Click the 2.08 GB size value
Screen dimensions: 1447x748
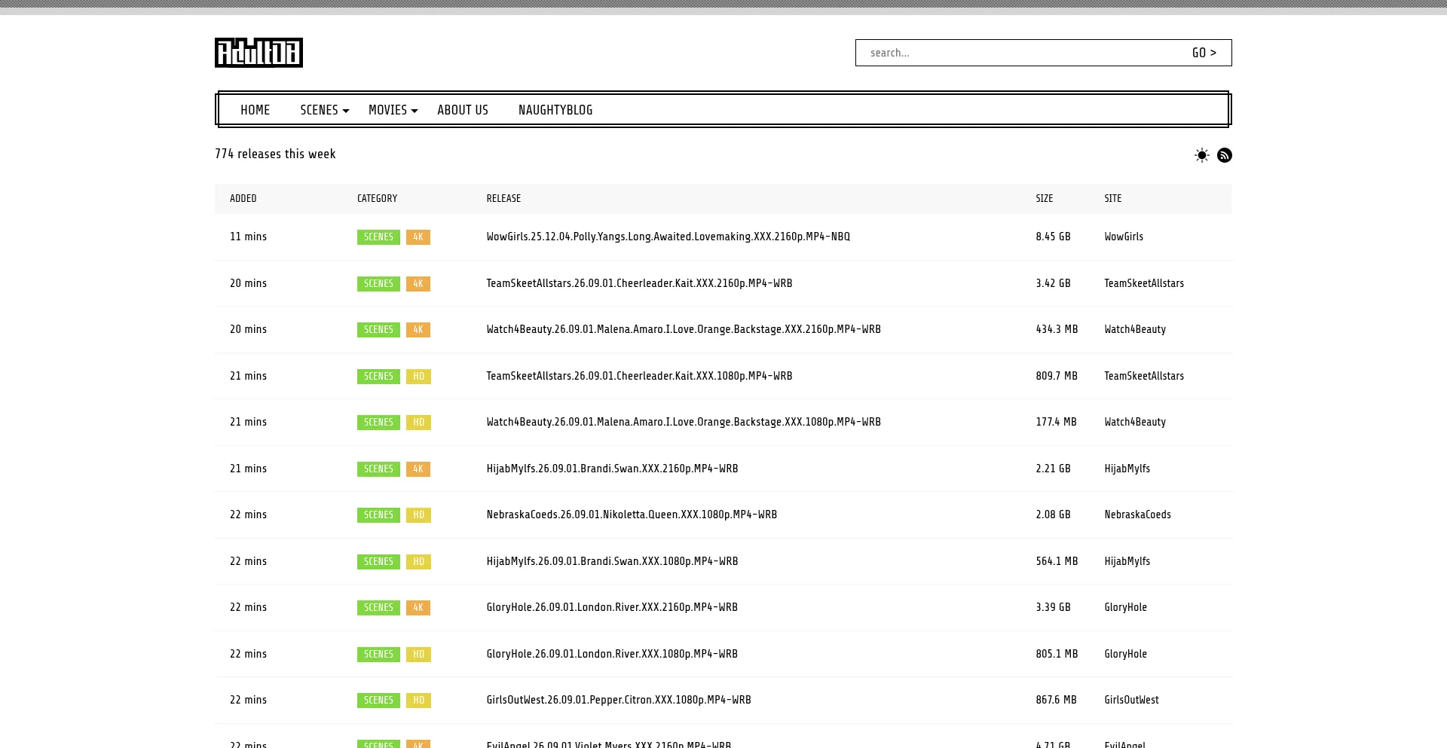(1053, 514)
